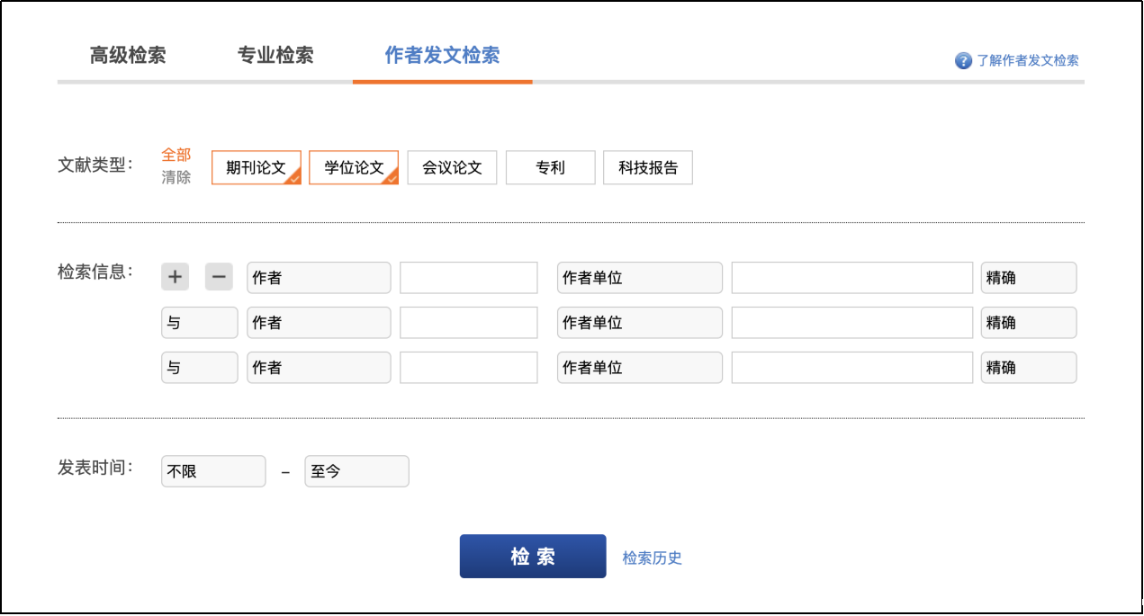Image resolution: width=1144 pixels, height=616 pixels.
Task: Toggle the 期刊论文 document type
Action: [256, 167]
